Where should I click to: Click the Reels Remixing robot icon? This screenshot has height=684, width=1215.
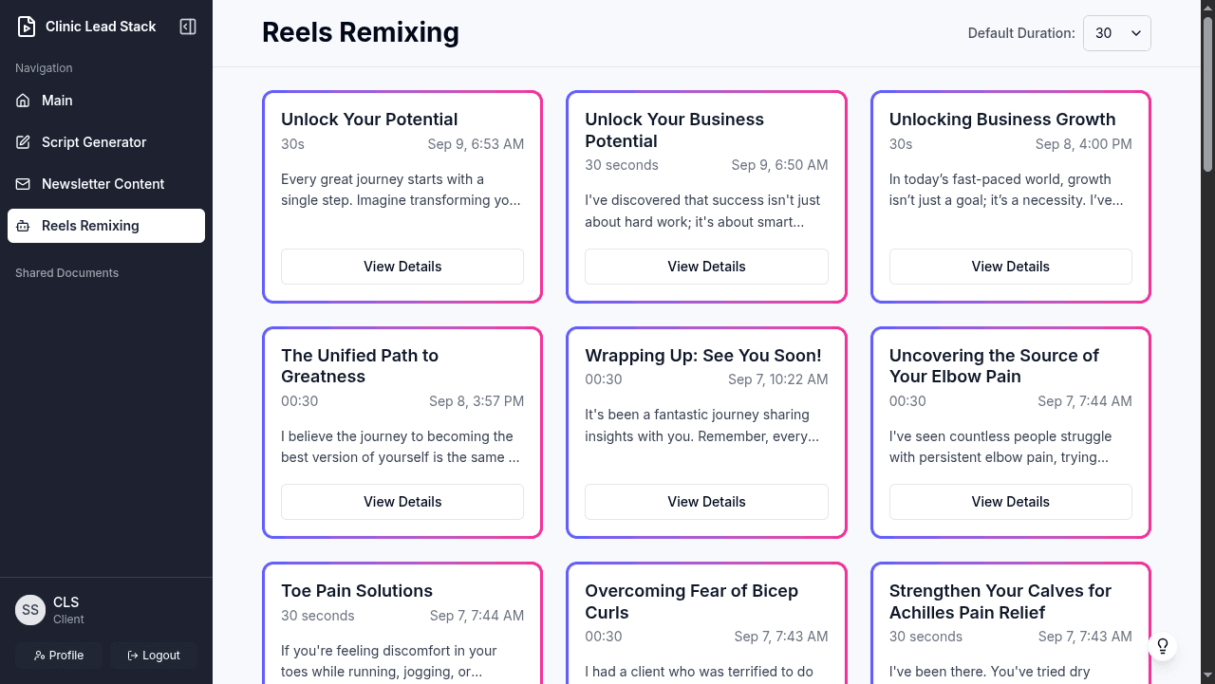pyautogui.click(x=23, y=226)
